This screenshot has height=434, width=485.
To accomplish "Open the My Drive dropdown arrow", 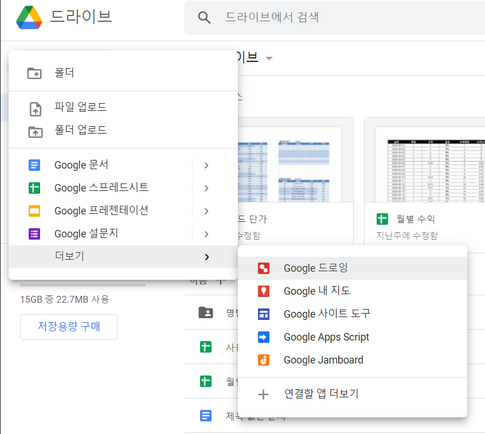I will 269,58.
